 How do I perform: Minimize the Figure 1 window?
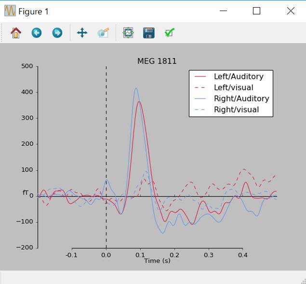(x=223, y=11)
